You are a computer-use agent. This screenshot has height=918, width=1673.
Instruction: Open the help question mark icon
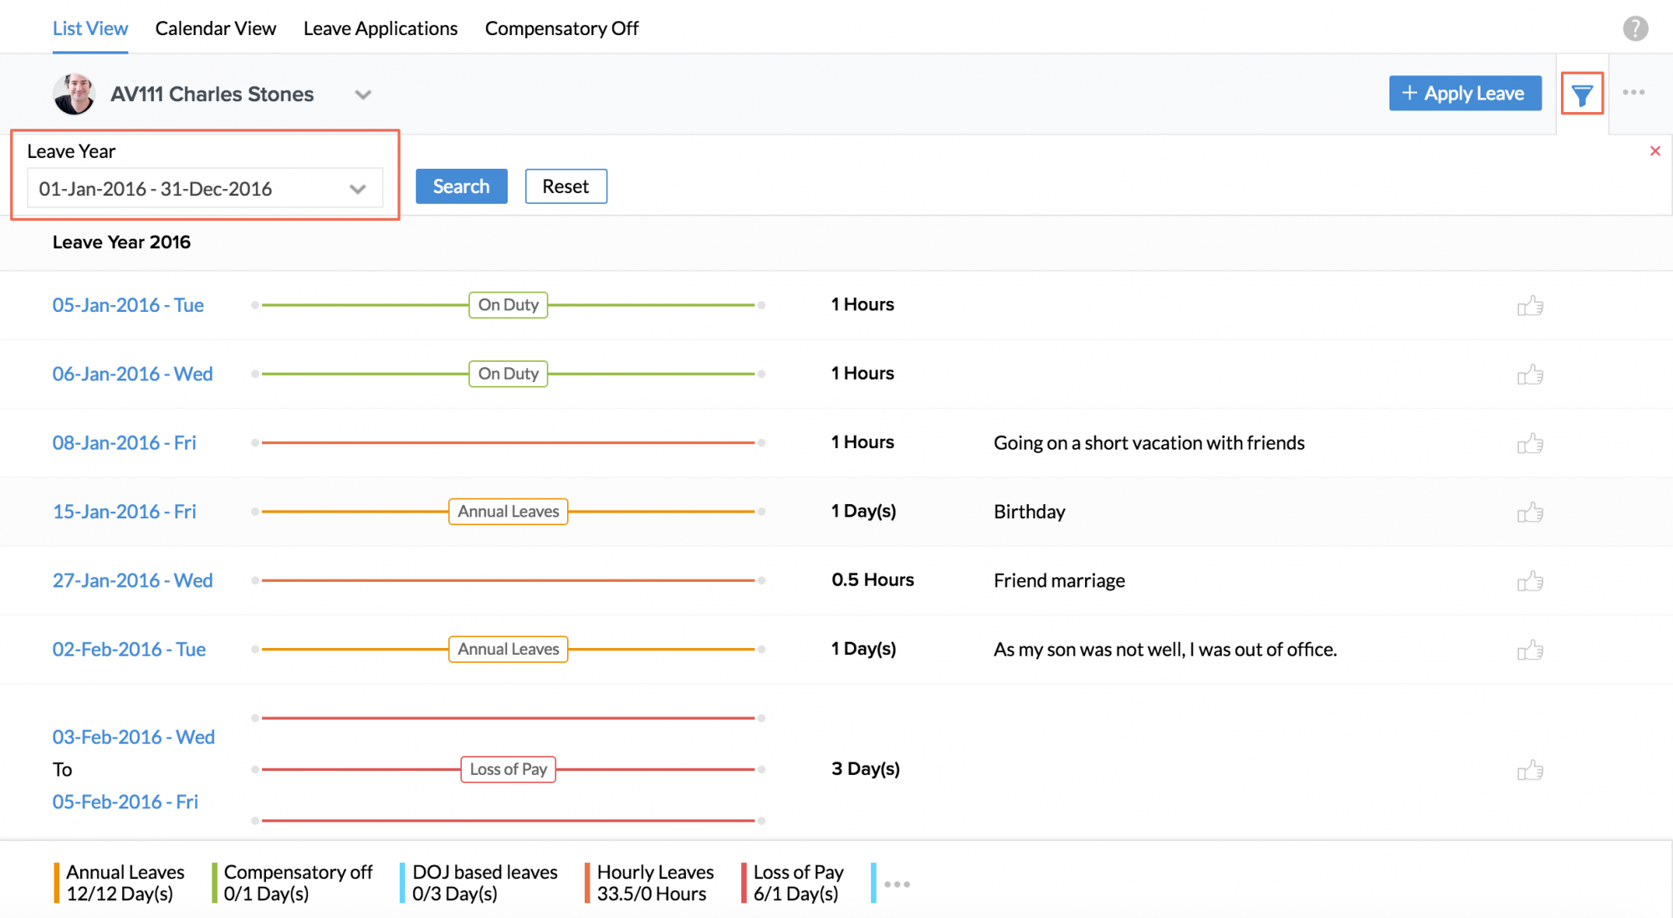tap(1635, 28)
